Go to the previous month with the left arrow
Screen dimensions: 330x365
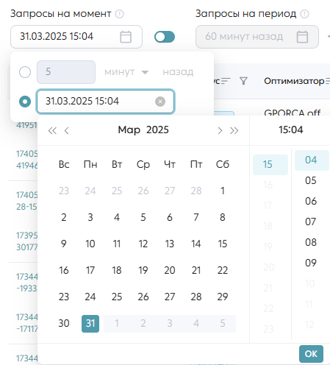(x=66, y=130)
